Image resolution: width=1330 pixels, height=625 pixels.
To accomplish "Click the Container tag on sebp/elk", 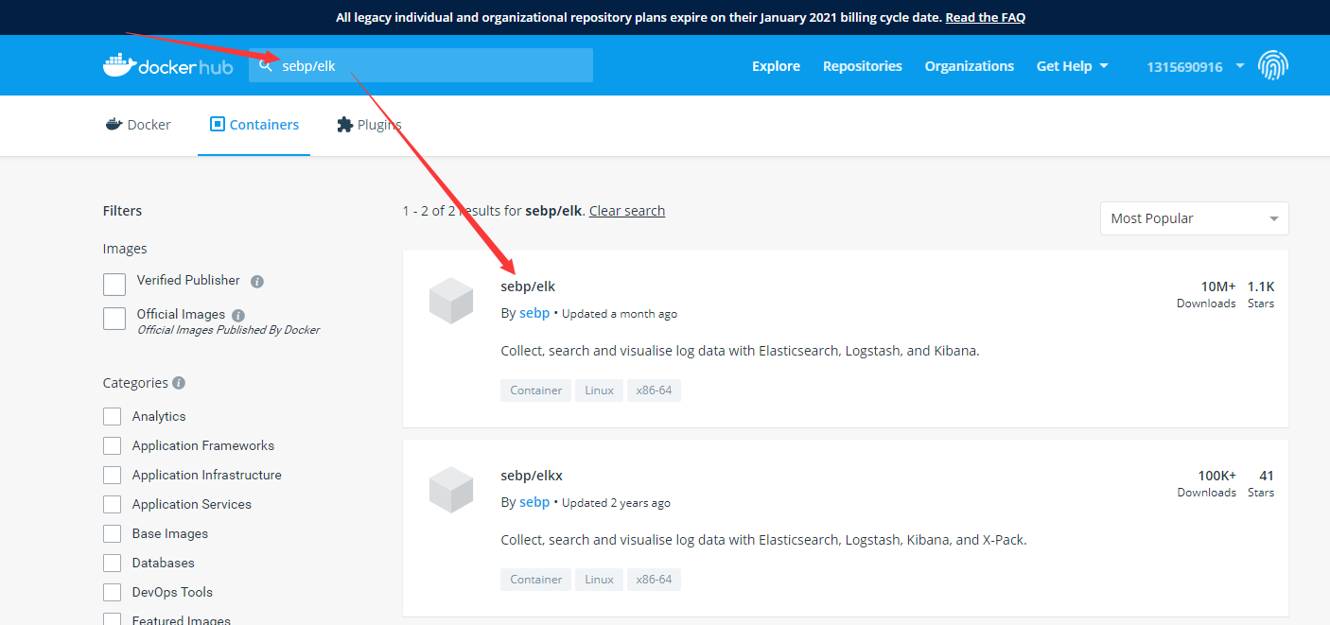I will tap(536, 391).
